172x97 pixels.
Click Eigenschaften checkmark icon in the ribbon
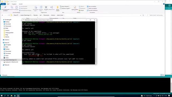(75, 7)
